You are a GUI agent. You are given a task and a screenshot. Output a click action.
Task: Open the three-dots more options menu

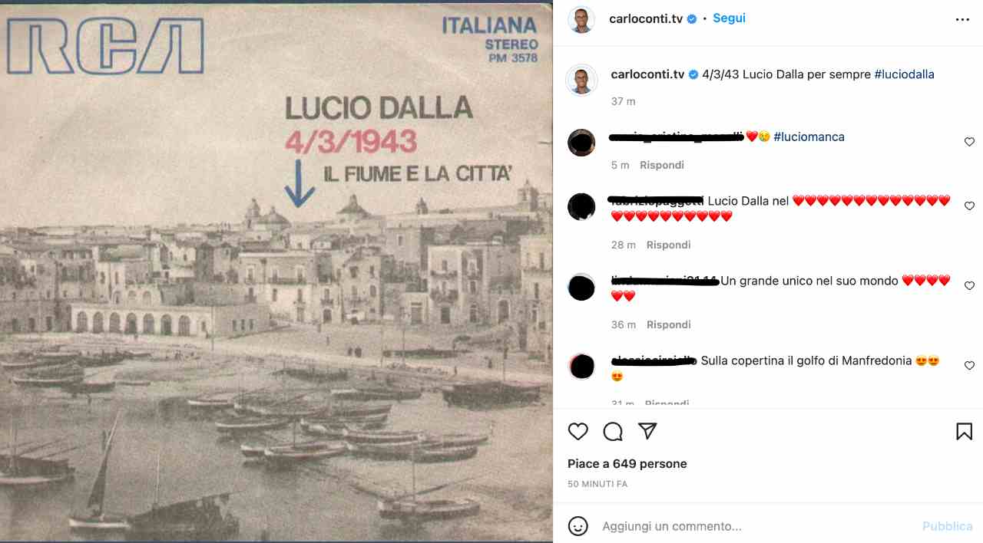pos(962,20)
